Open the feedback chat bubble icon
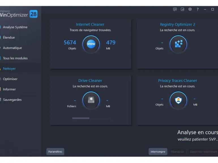218x163 pixels. pyautogui.click(x=175, y=9)
